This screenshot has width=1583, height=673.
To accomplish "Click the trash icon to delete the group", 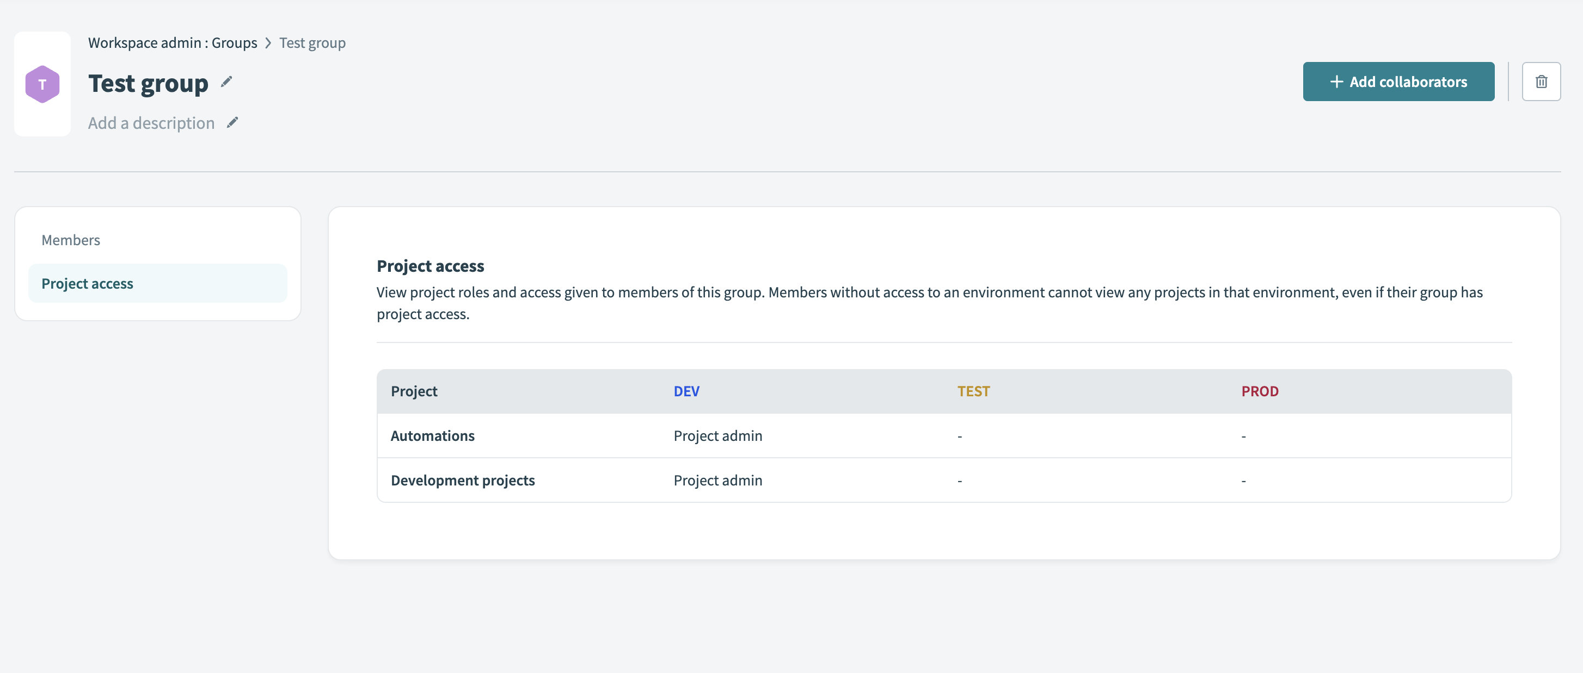I will (1541, 81).
